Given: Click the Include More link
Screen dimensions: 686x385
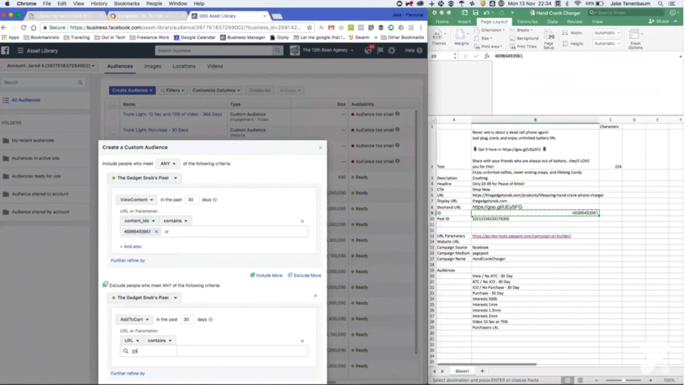Looking at the screenshot, I should click(266, 276).
